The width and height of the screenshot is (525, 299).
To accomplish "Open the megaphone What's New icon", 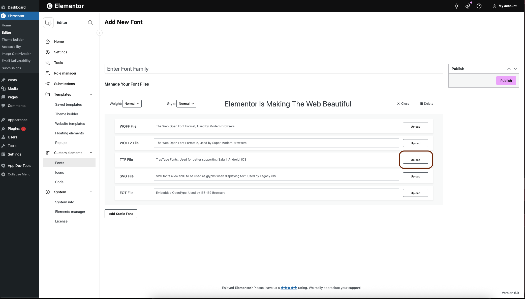I will 468,6.
